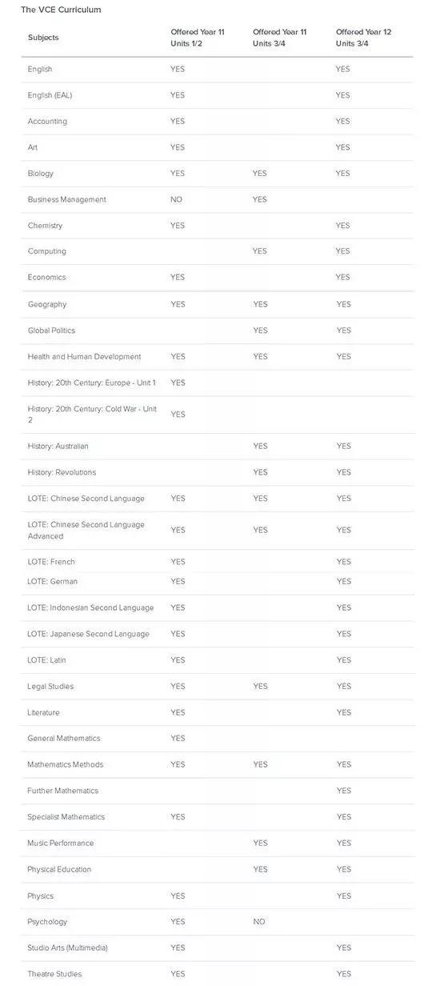The image size is (432, 986).
Task: Select the English (EAL) subject text
Action: pos(50,95)
